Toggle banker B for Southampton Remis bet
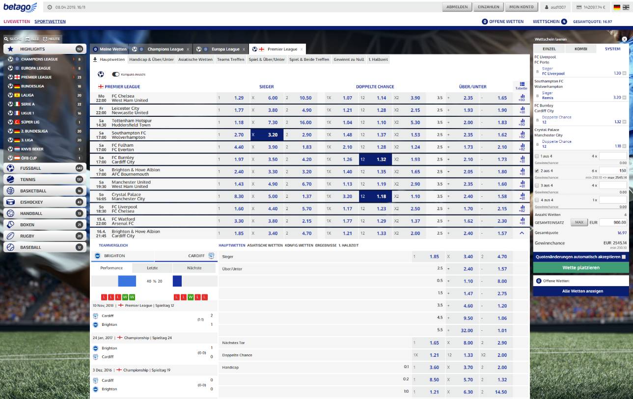Image resolution: width=633 pixels, height=399 pixels. (x=537, y=96)
